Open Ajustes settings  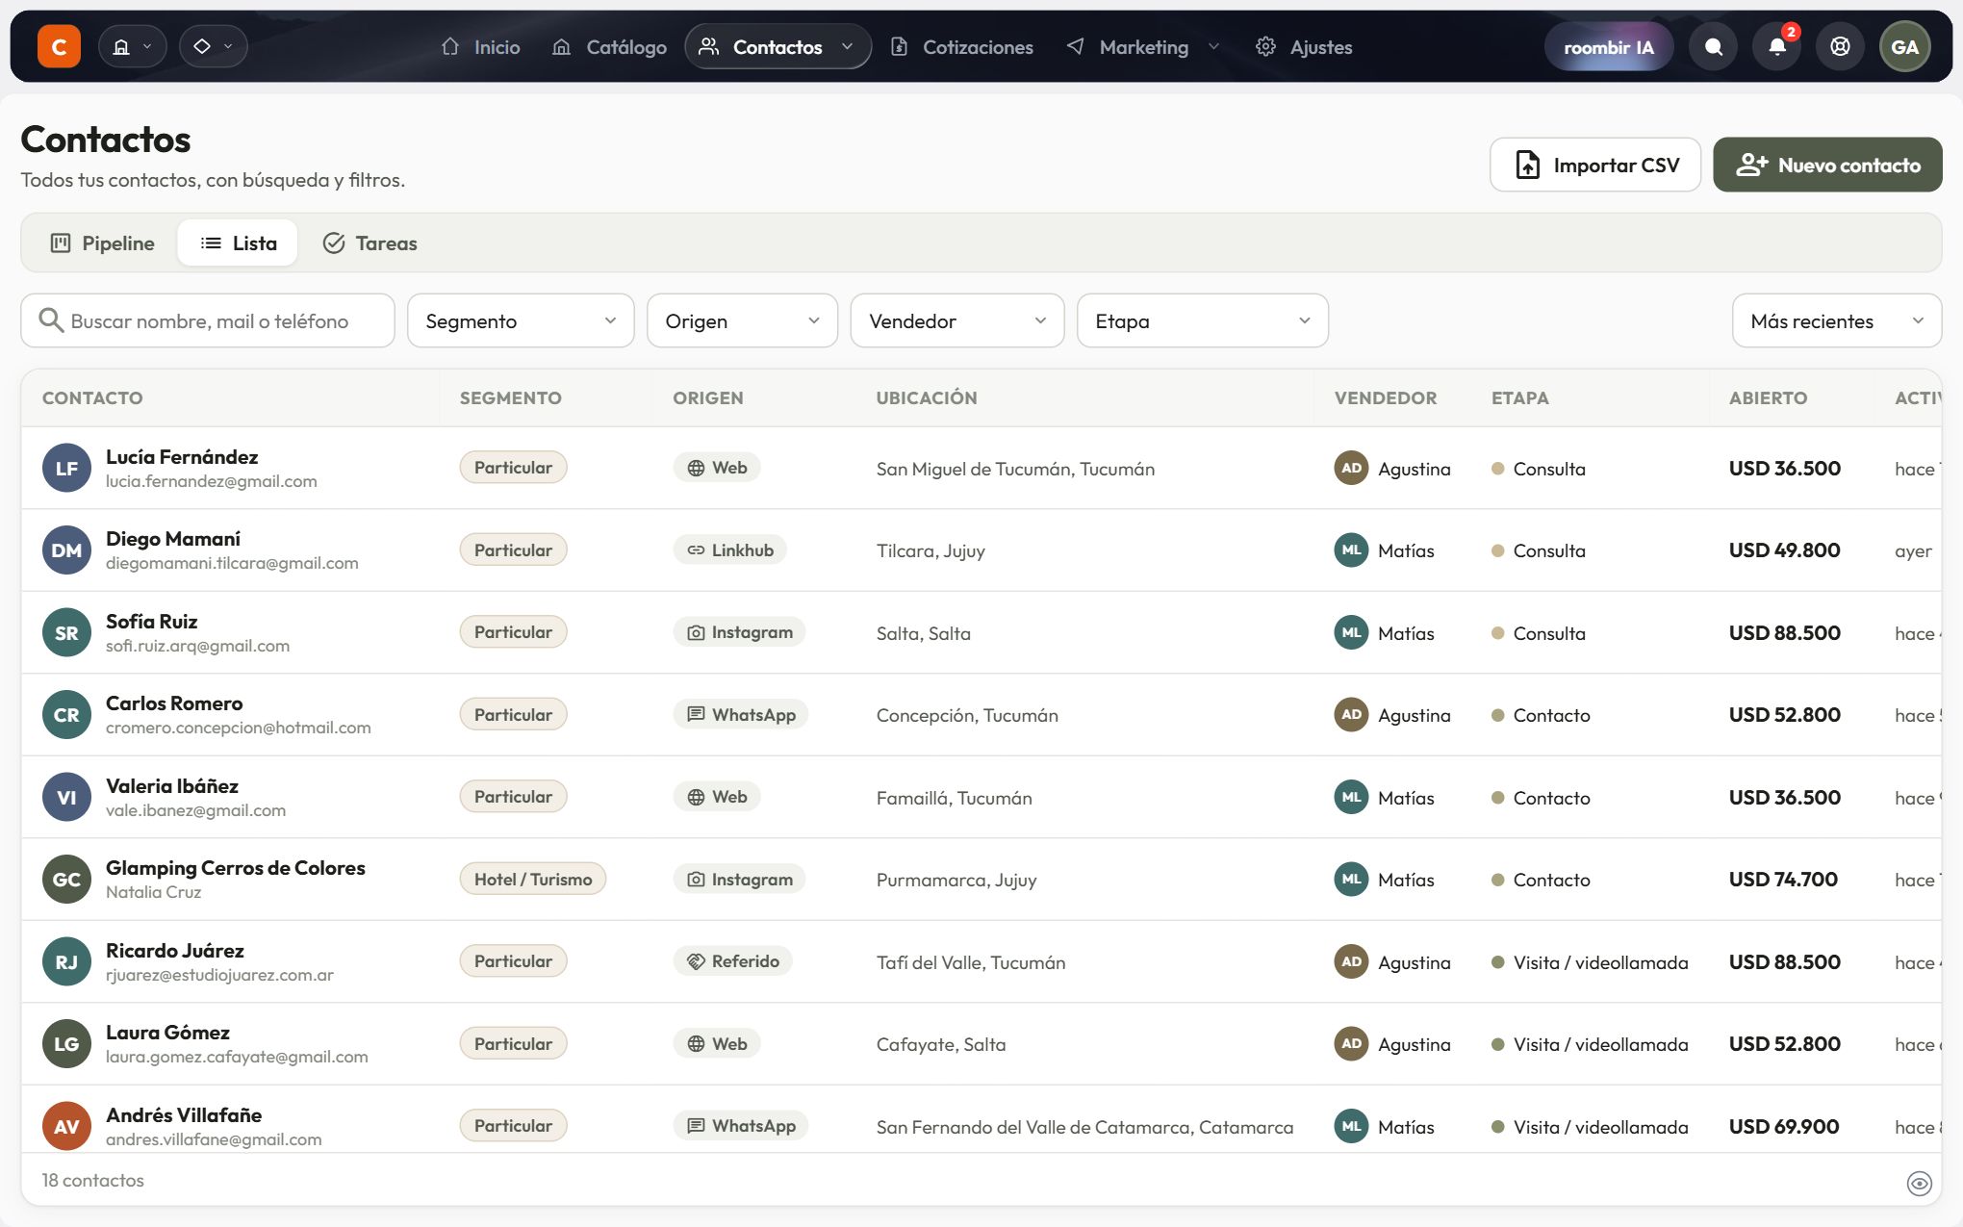tap(1304, 46)
